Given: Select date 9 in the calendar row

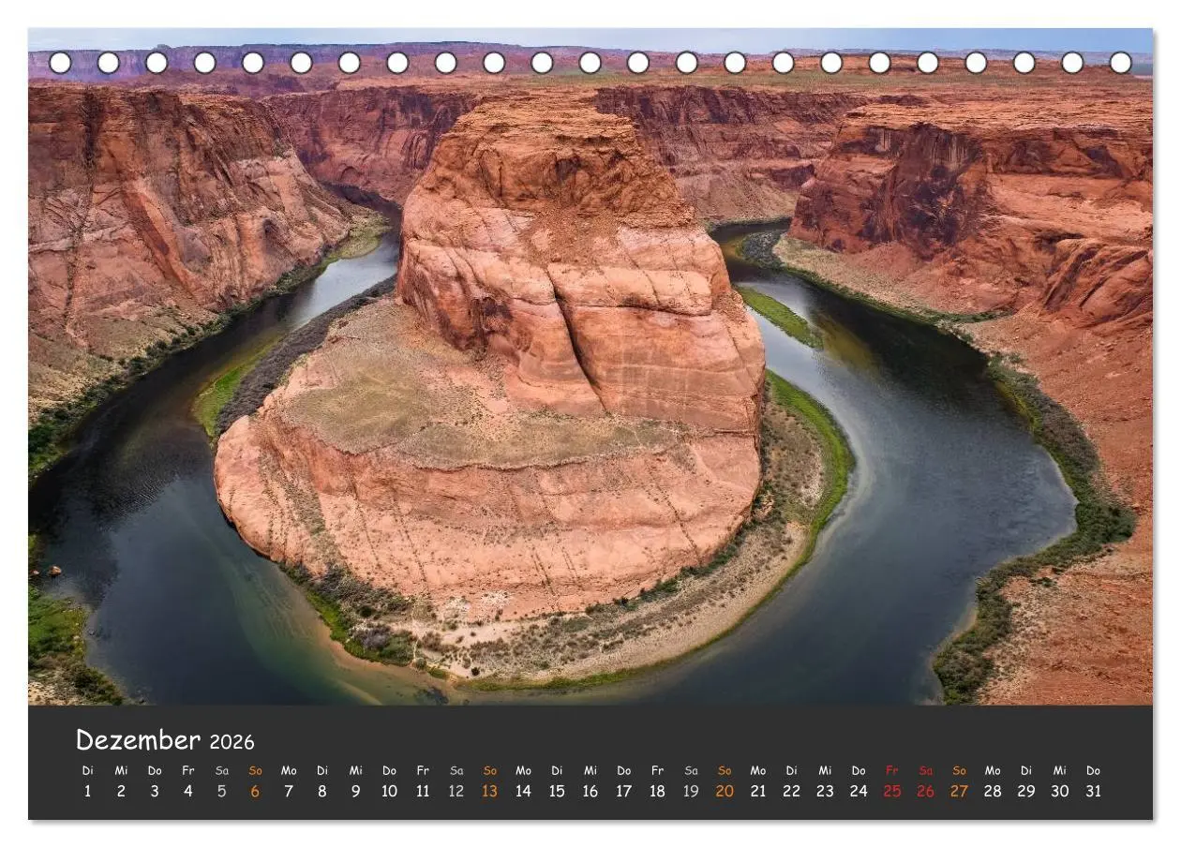Looking at the screenshot, I should (356, 791).
